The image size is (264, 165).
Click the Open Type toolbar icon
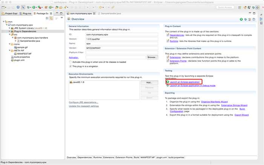[57, 8]
